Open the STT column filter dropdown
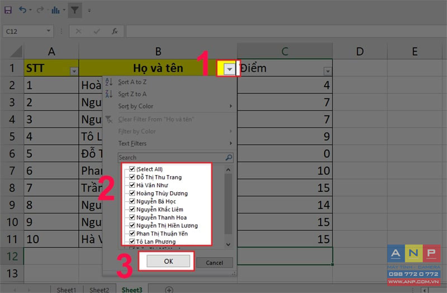447x293 pixels. [x=74, y=71]
